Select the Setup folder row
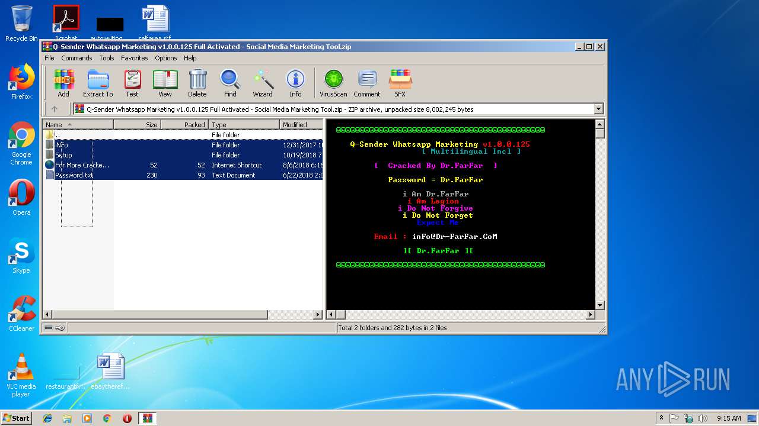This screenshot has width=759, height=426. (183, 155)
